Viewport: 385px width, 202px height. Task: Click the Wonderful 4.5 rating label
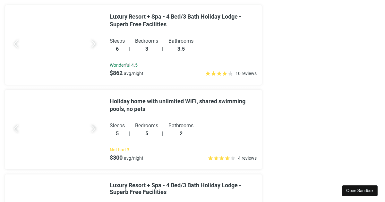coord(124,65)
